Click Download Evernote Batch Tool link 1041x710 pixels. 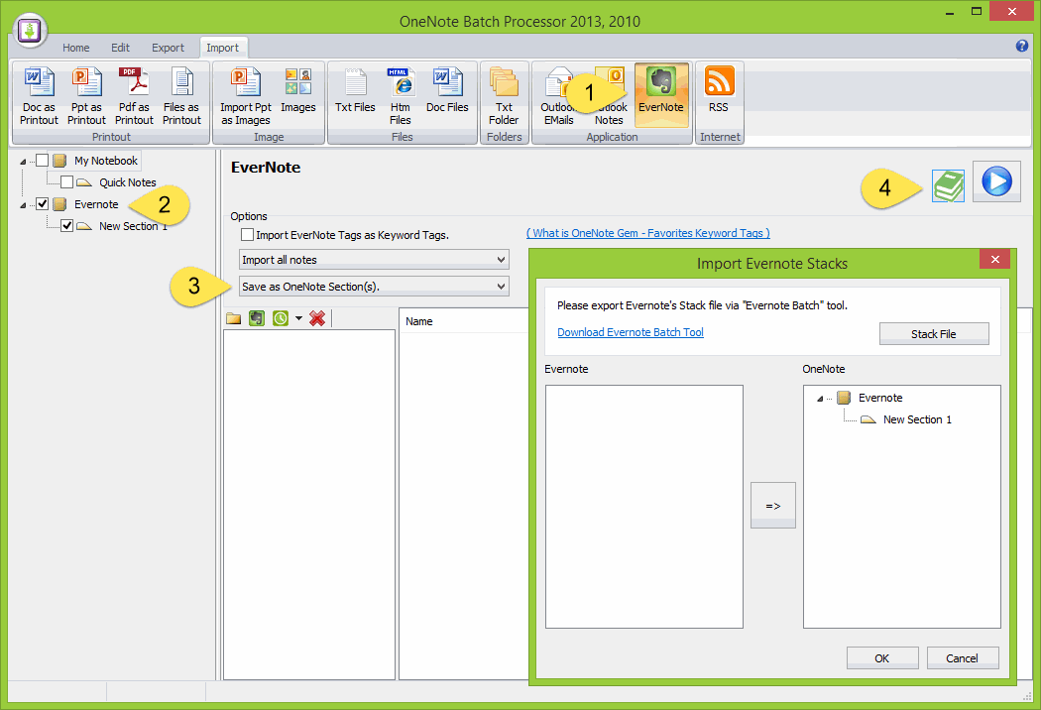[630, 332]
